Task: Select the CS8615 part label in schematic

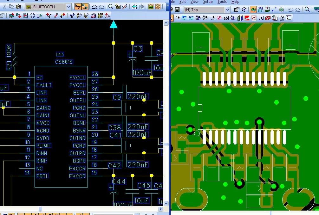Action: click(x=64, y=62)
